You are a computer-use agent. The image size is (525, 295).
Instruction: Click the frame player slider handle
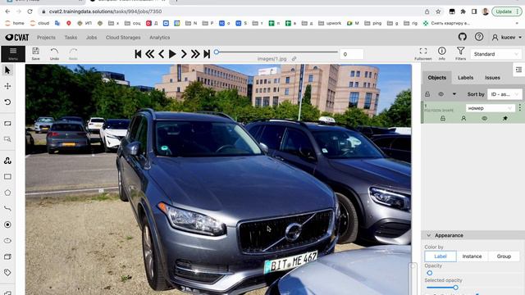click(x=217, y=52)
